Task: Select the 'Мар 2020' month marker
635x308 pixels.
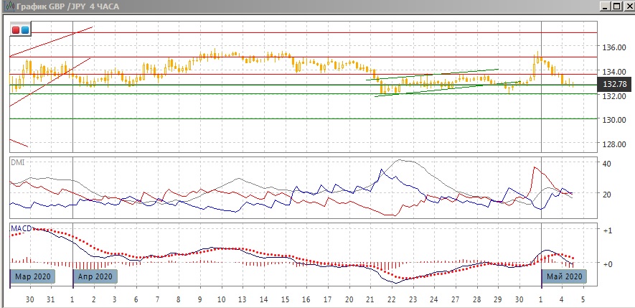Action: pyautogui.click(x=32, y=277)
